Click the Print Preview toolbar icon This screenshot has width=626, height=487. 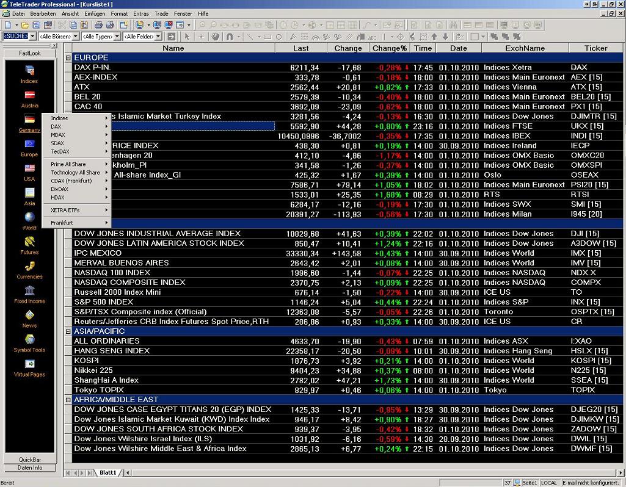110,25
